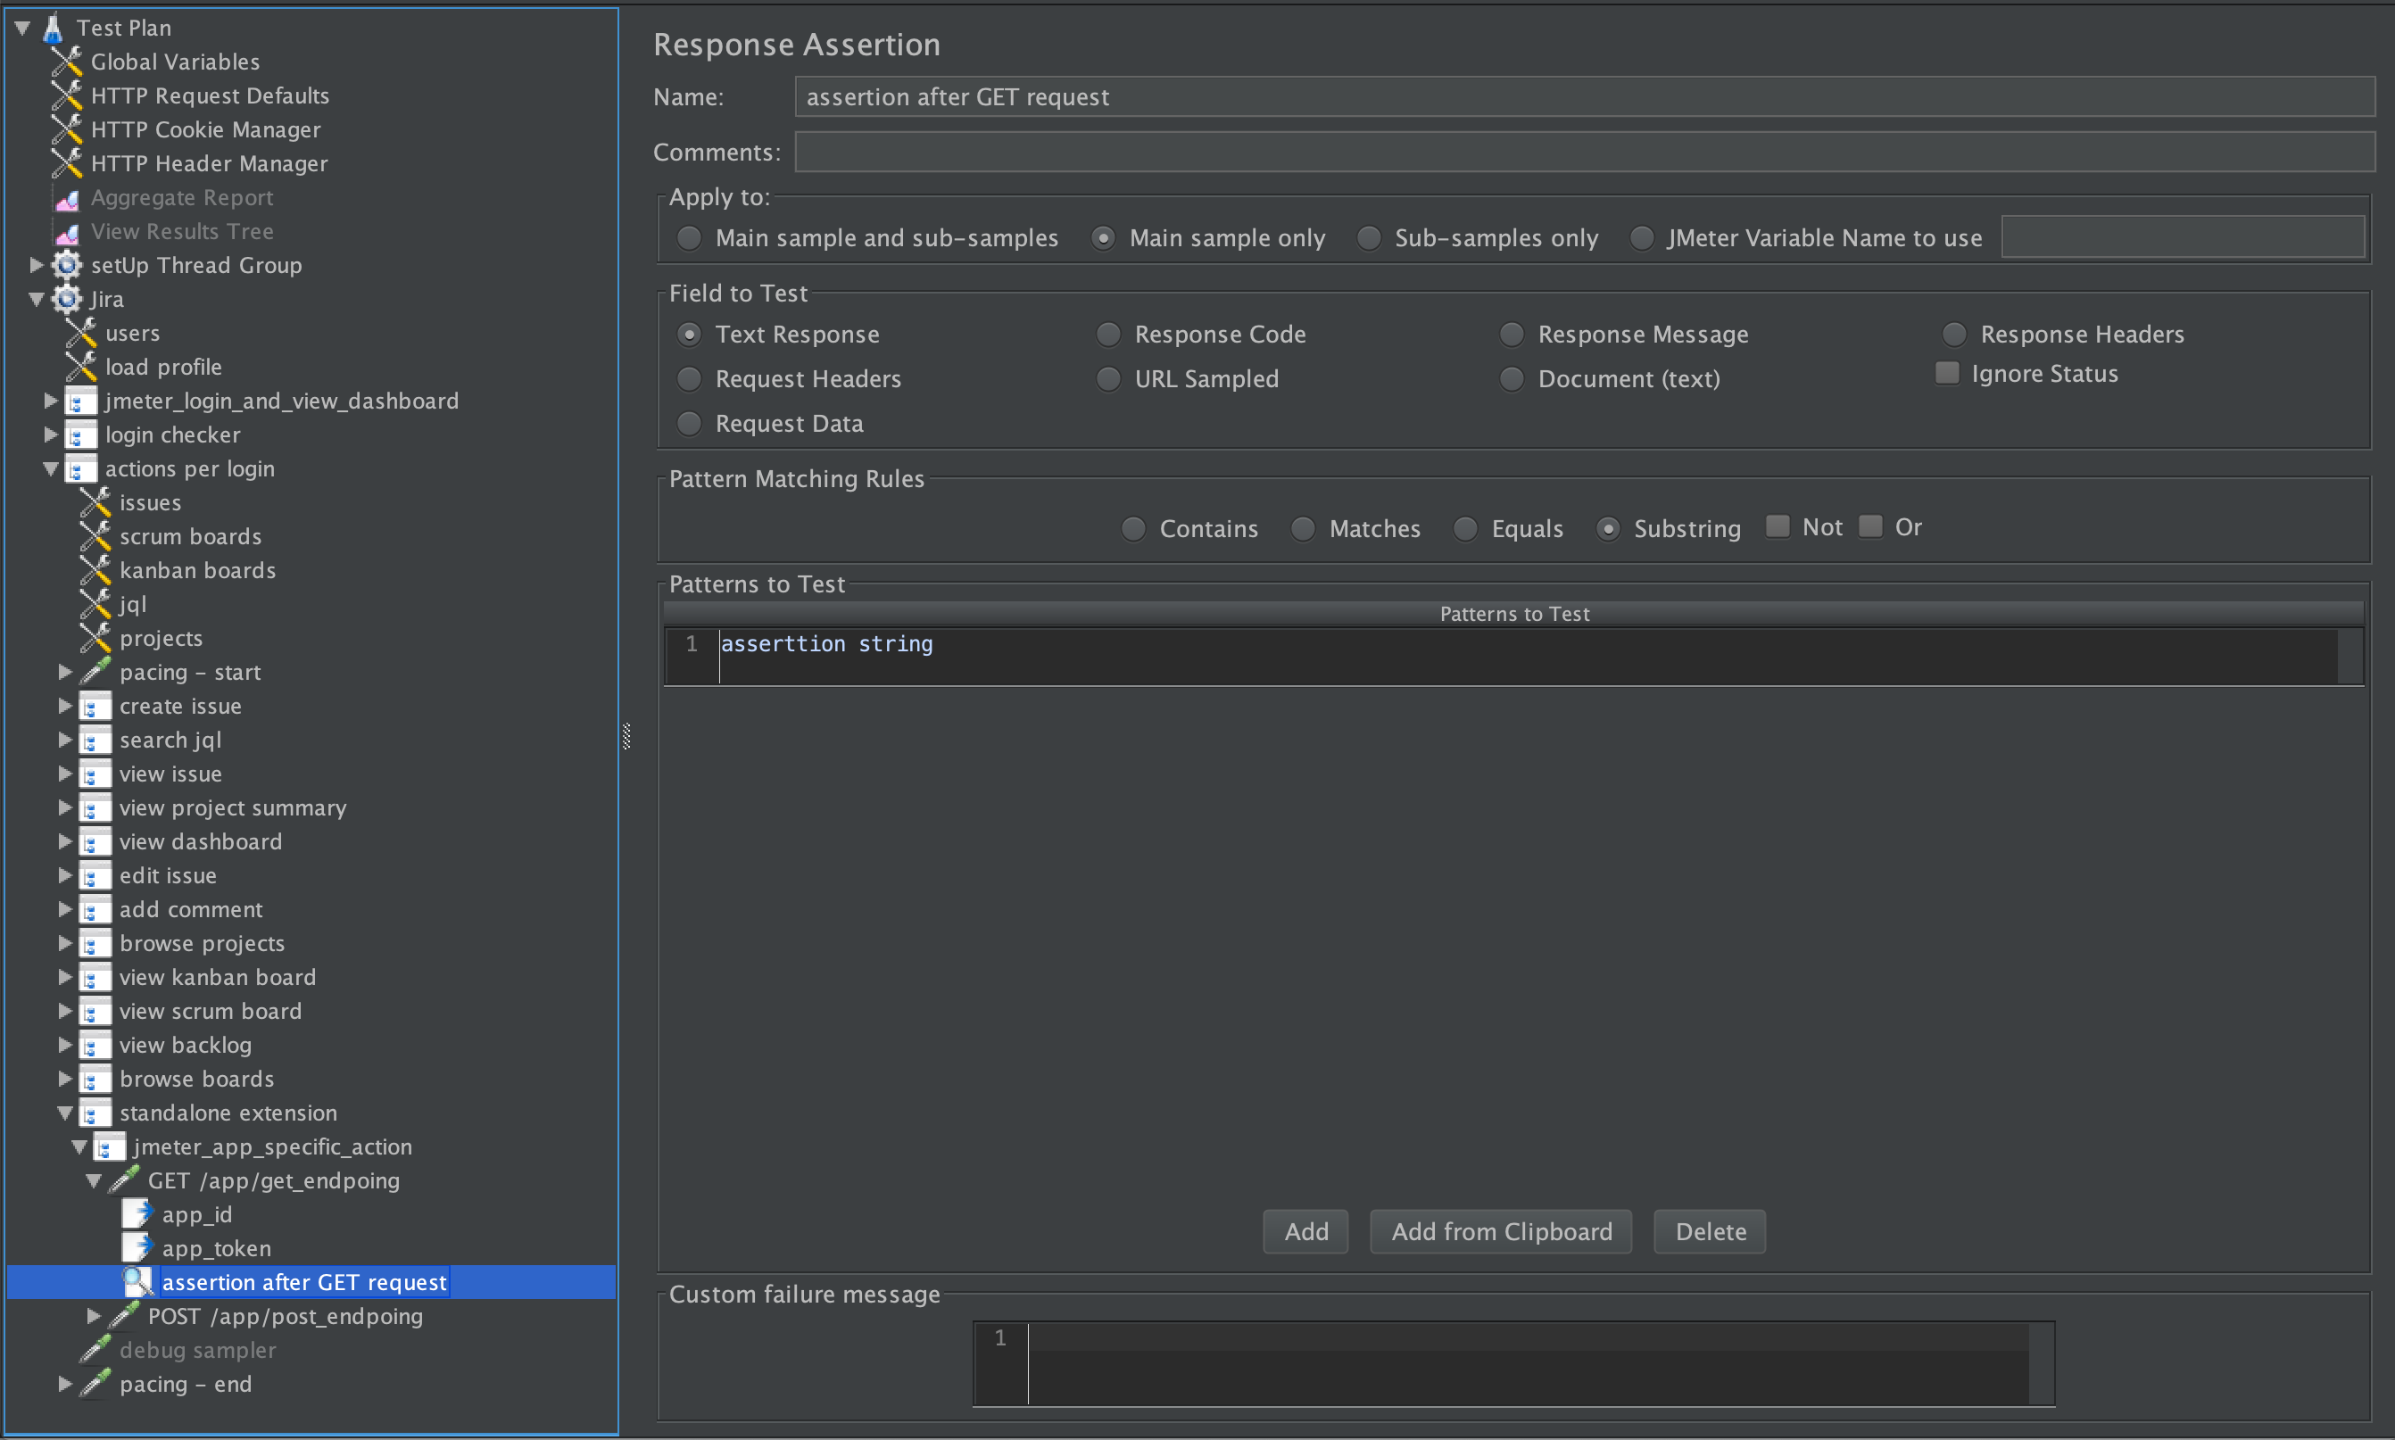Open the View Results Tree listener
Image resolution: width=2395 pixels, height=1440 pixels.
pyautogui.click(x=66, y=231)
